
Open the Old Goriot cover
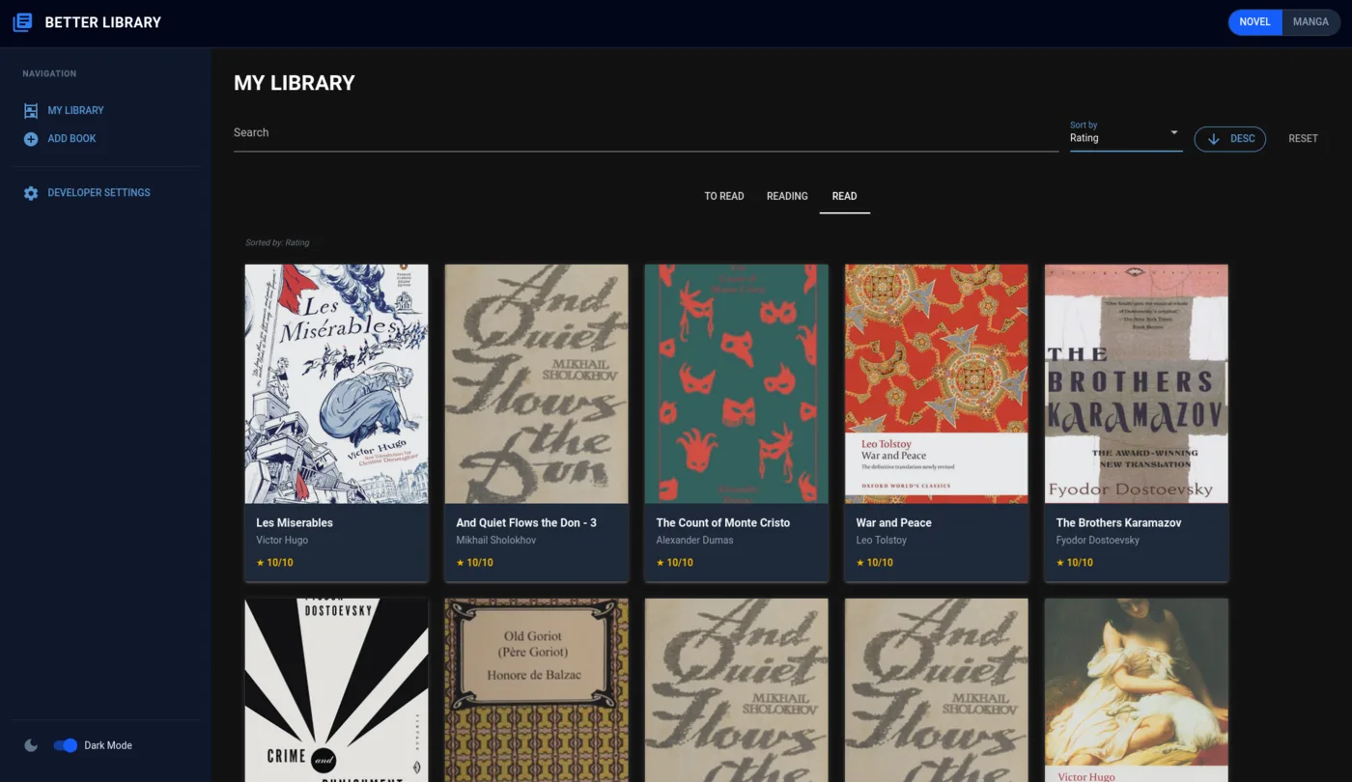pos(536,690)
